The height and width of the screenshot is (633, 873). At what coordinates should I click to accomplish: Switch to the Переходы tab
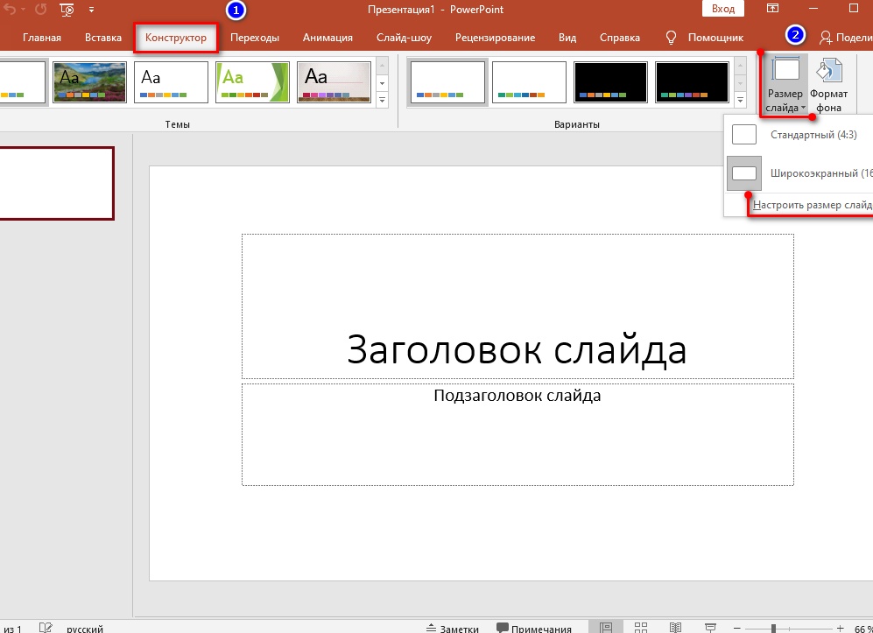coord(255,38)
